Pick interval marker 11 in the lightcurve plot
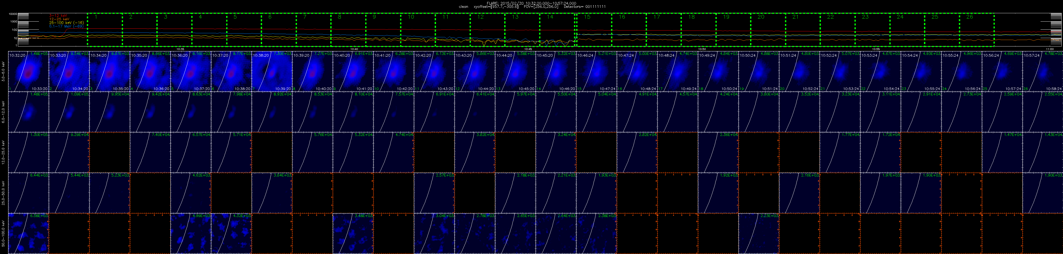This screenshot has width=1063, height=254. [446, 17]
